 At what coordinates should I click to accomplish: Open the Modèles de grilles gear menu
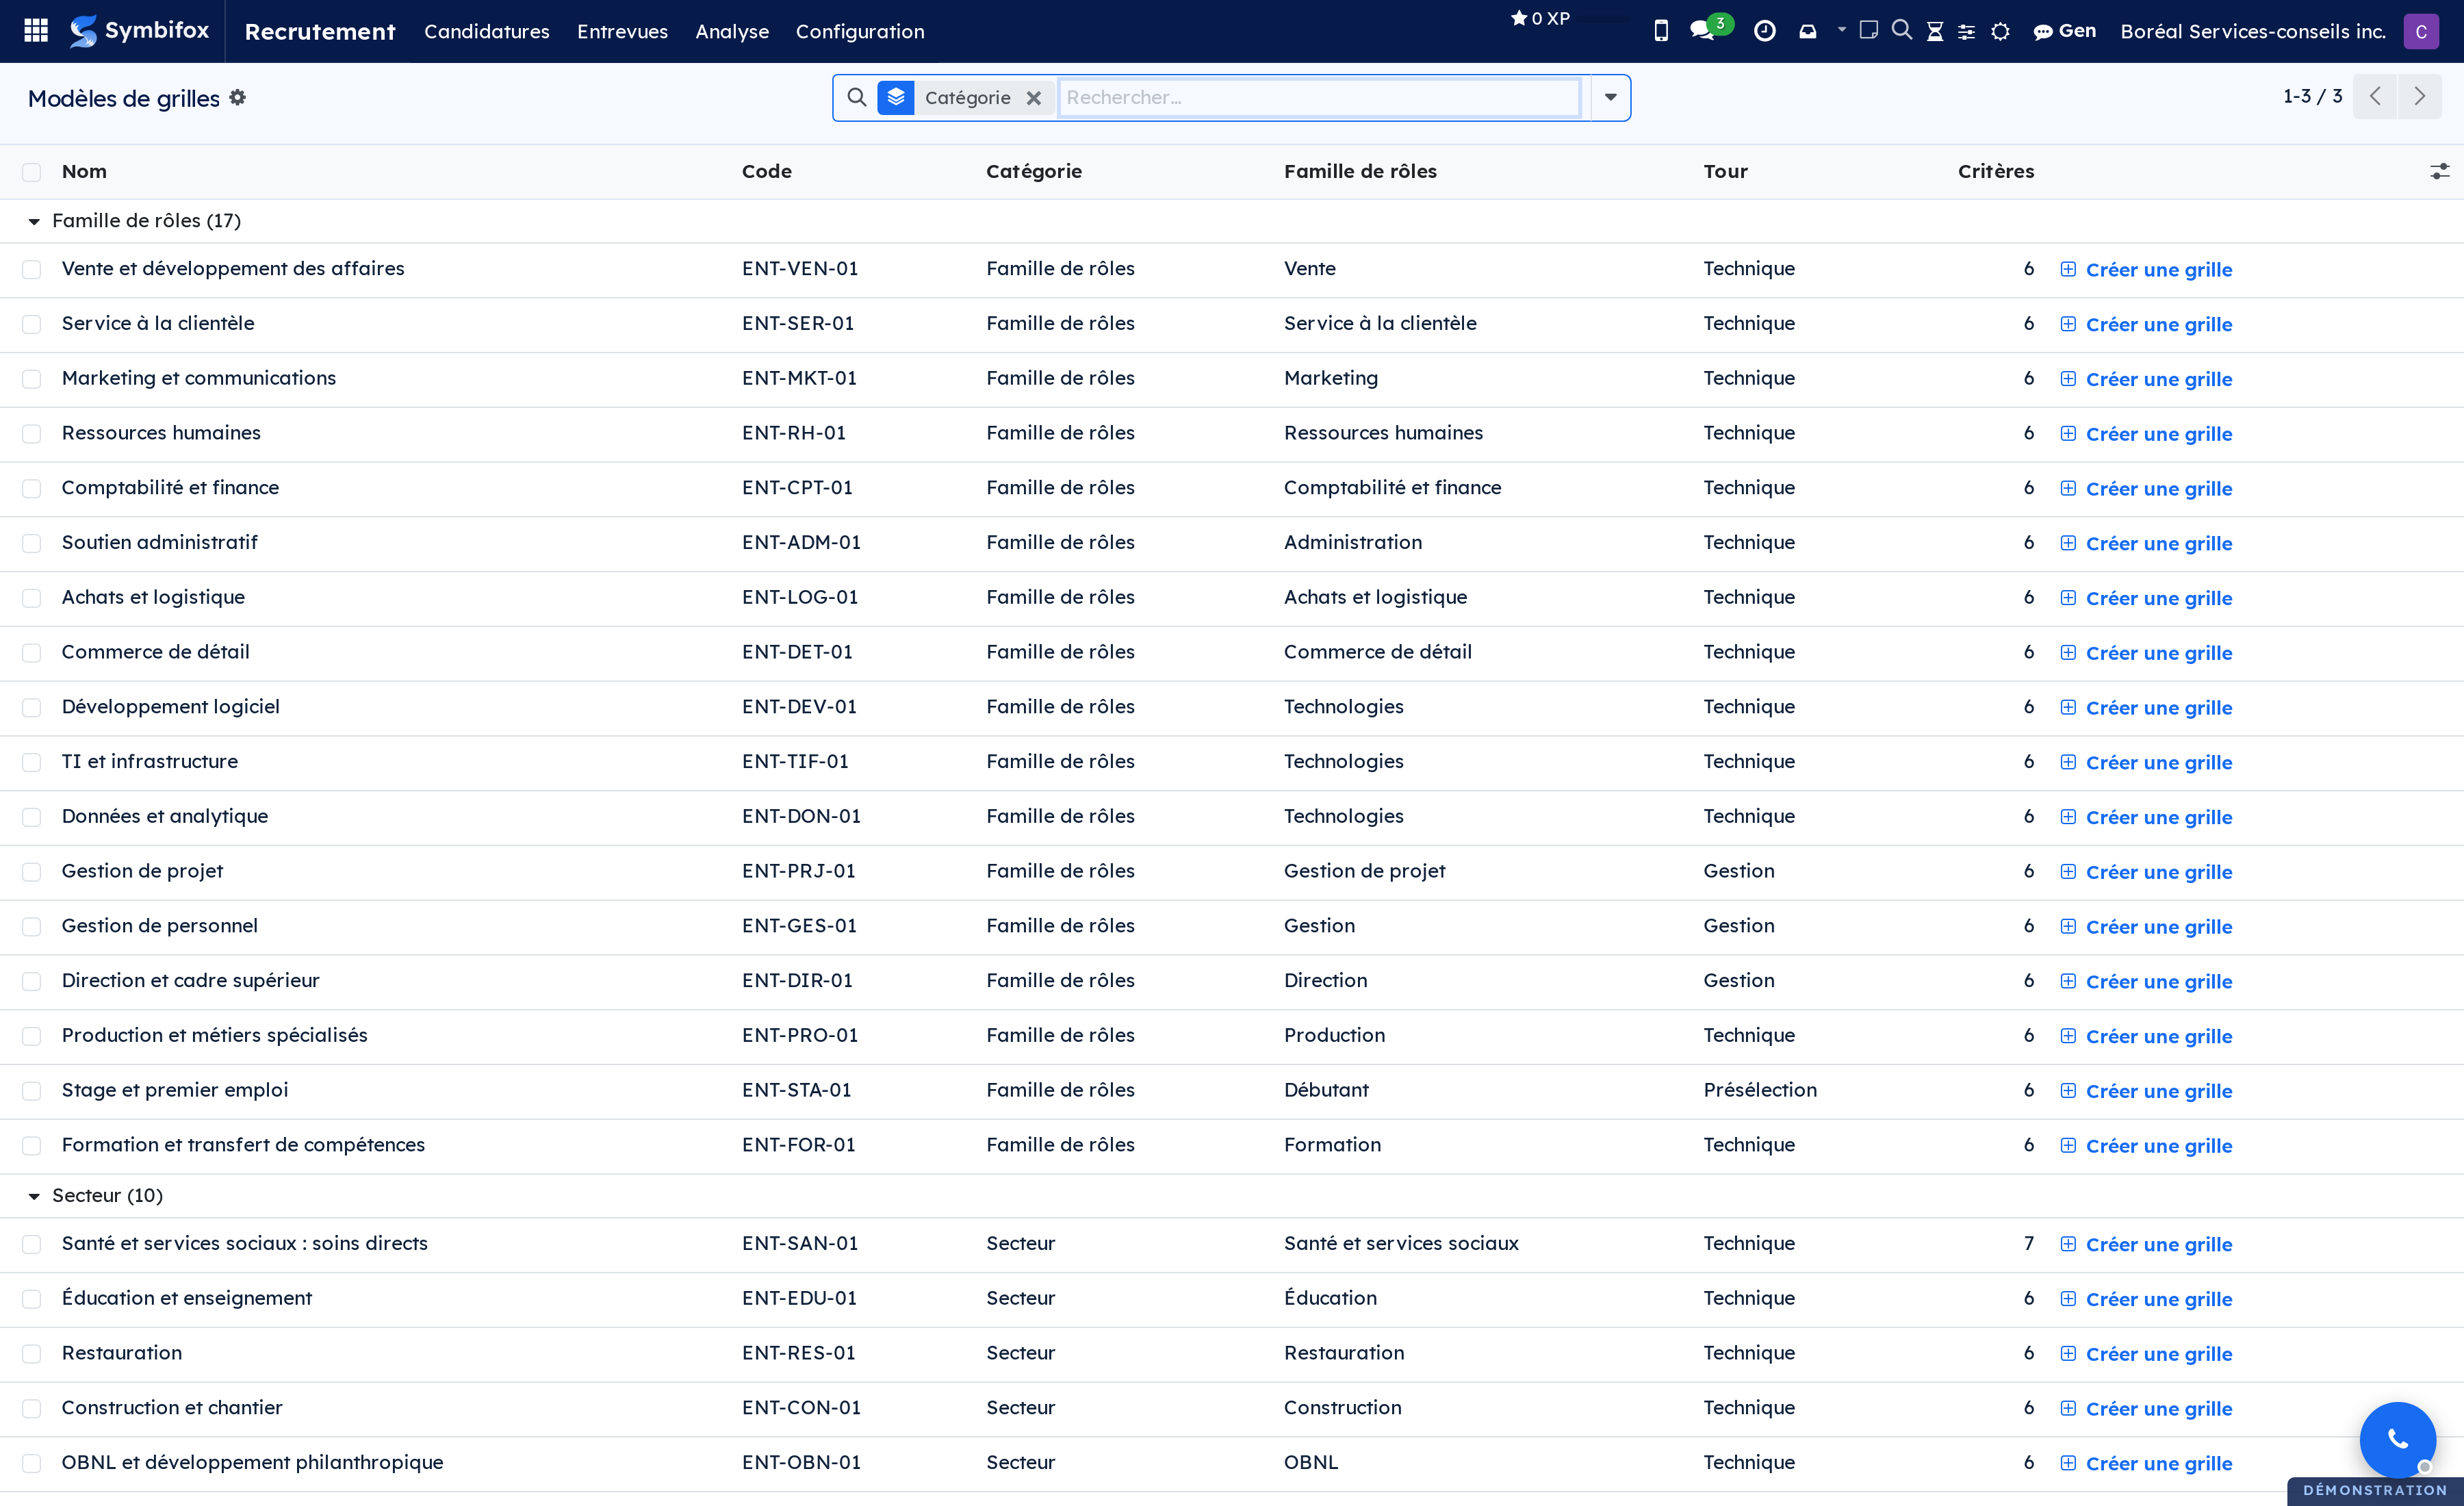pos(237,97)
